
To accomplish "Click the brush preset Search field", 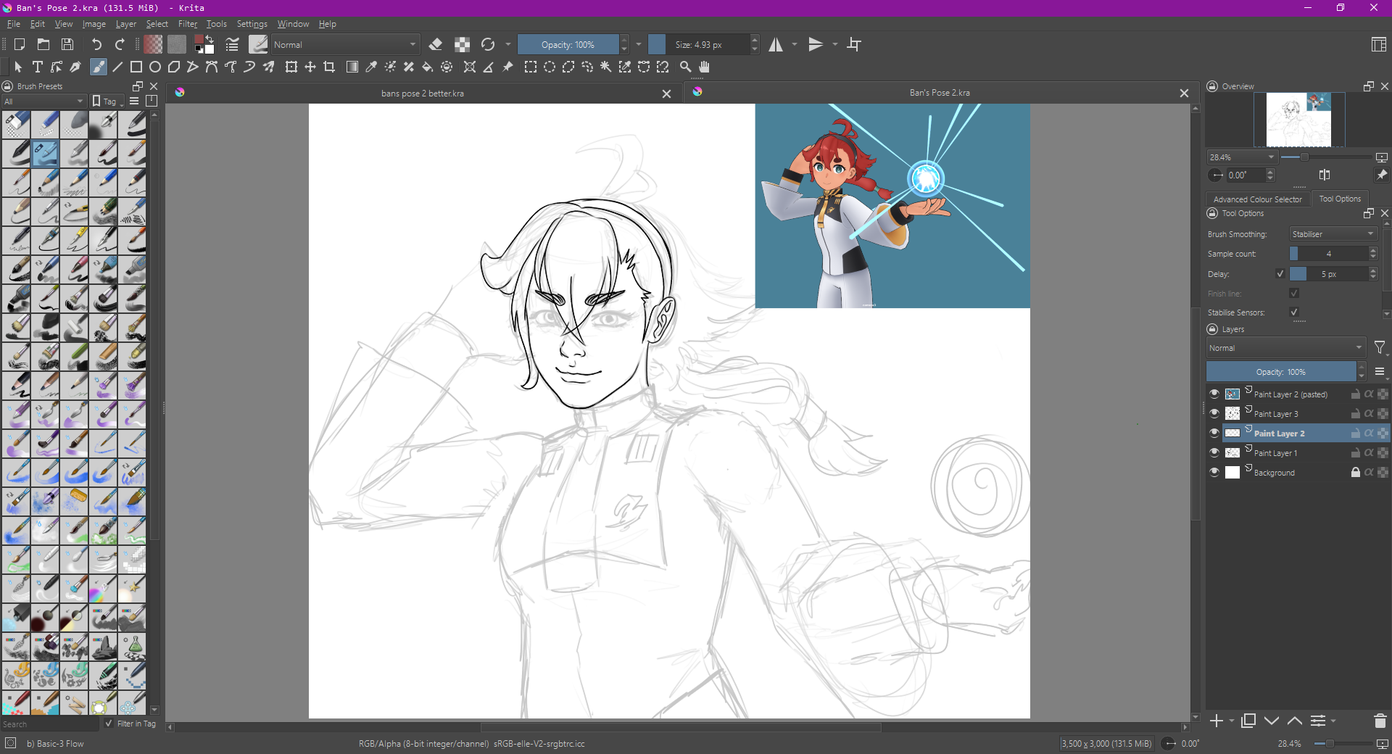I will [x=49, y=724].
